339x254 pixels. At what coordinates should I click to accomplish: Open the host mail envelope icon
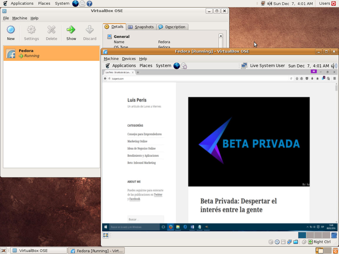pyautogui.click(x=82, y=4)
